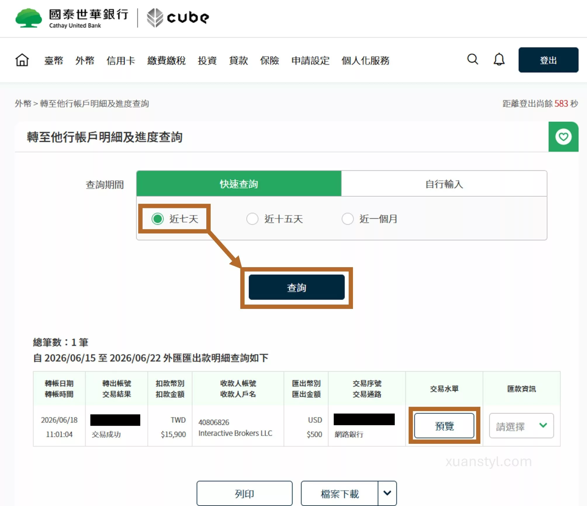The height and width of the screenshot is (506, 587).
Task: Open the 個人化服務 menu
Action: click(x=365, y=60)
